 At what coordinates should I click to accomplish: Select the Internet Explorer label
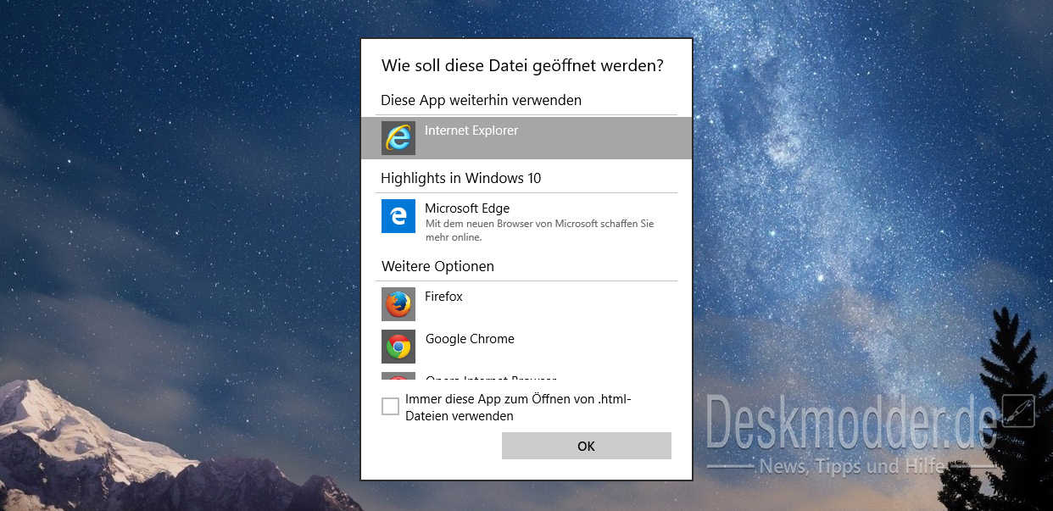(x=471, y=131)
